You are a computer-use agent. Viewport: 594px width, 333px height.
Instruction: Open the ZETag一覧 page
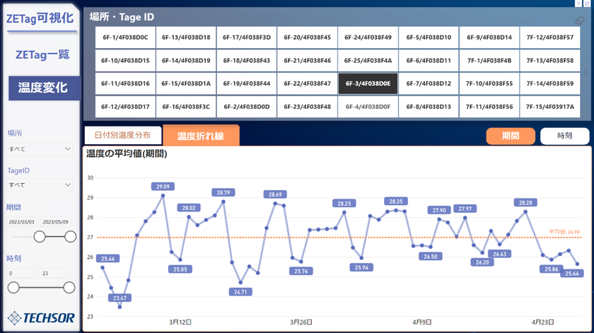pyautogui.click(x=42, y=54)
